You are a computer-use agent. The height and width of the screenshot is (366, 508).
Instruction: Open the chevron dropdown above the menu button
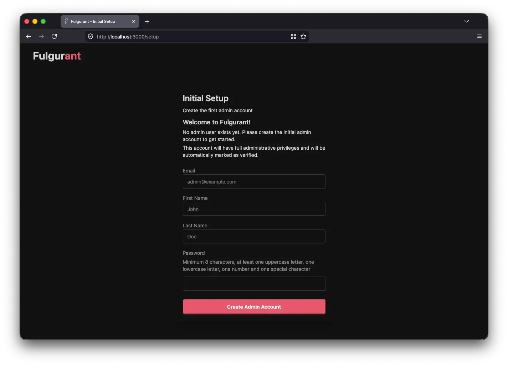point(466,21)
